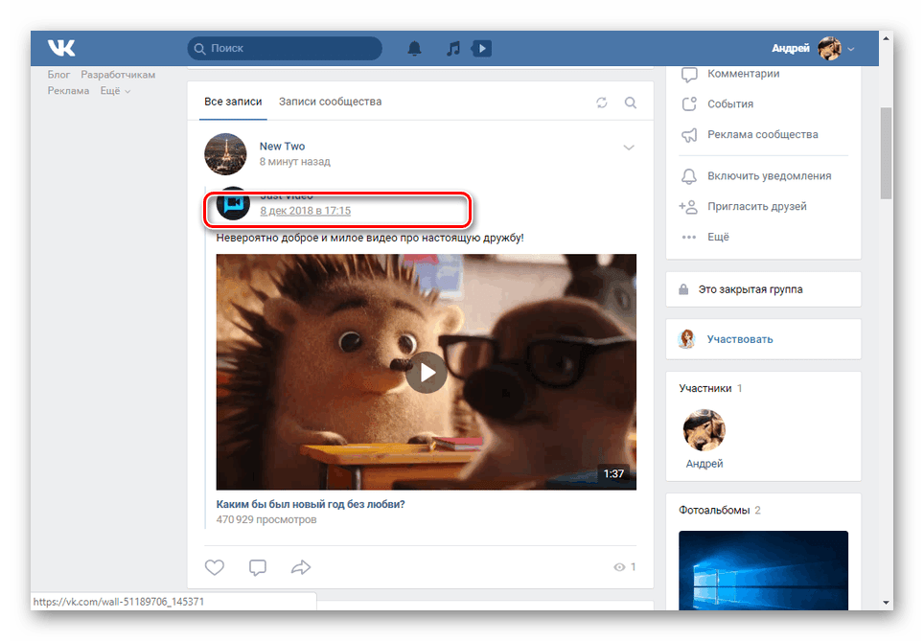Click the post views eye counter
This screenshot has width=924, height=641.
[x=624, y=567]
